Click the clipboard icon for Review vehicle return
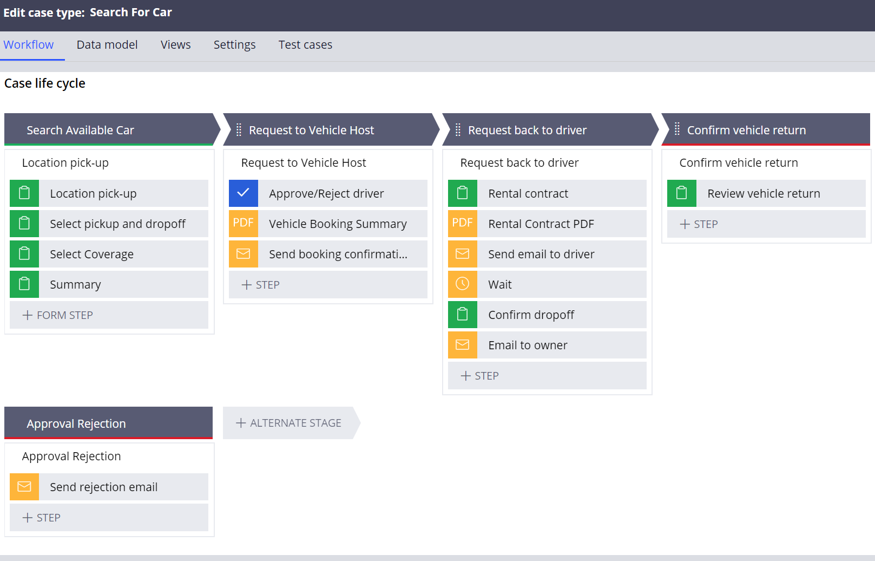Viewport: 875px width, 561px height. pyautogui.click(x=682, y=193)
